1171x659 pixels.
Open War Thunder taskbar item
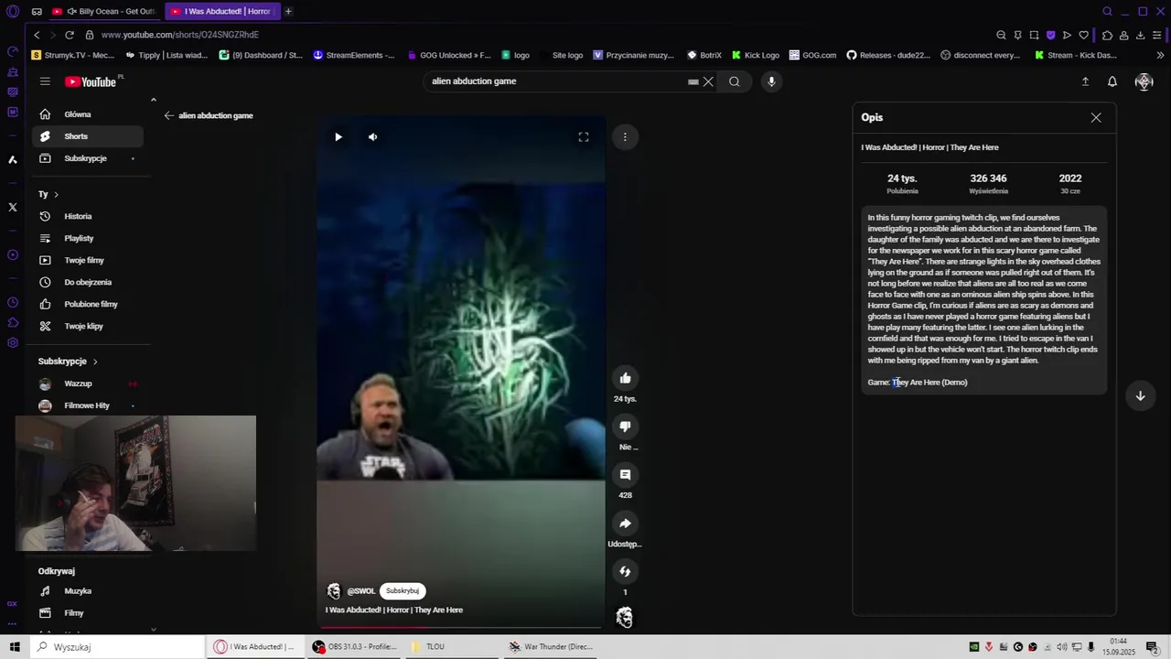point(552,646)
